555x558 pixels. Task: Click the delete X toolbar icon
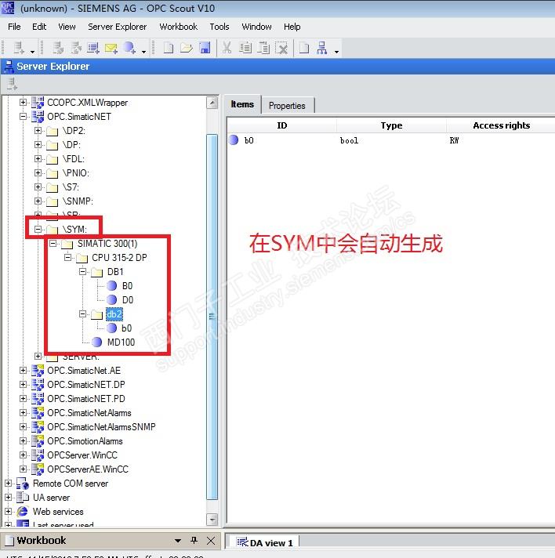point(282,48)
